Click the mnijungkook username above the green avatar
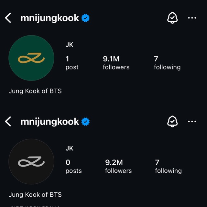Viewport: 207px width, 207px height. pos(49,18)
